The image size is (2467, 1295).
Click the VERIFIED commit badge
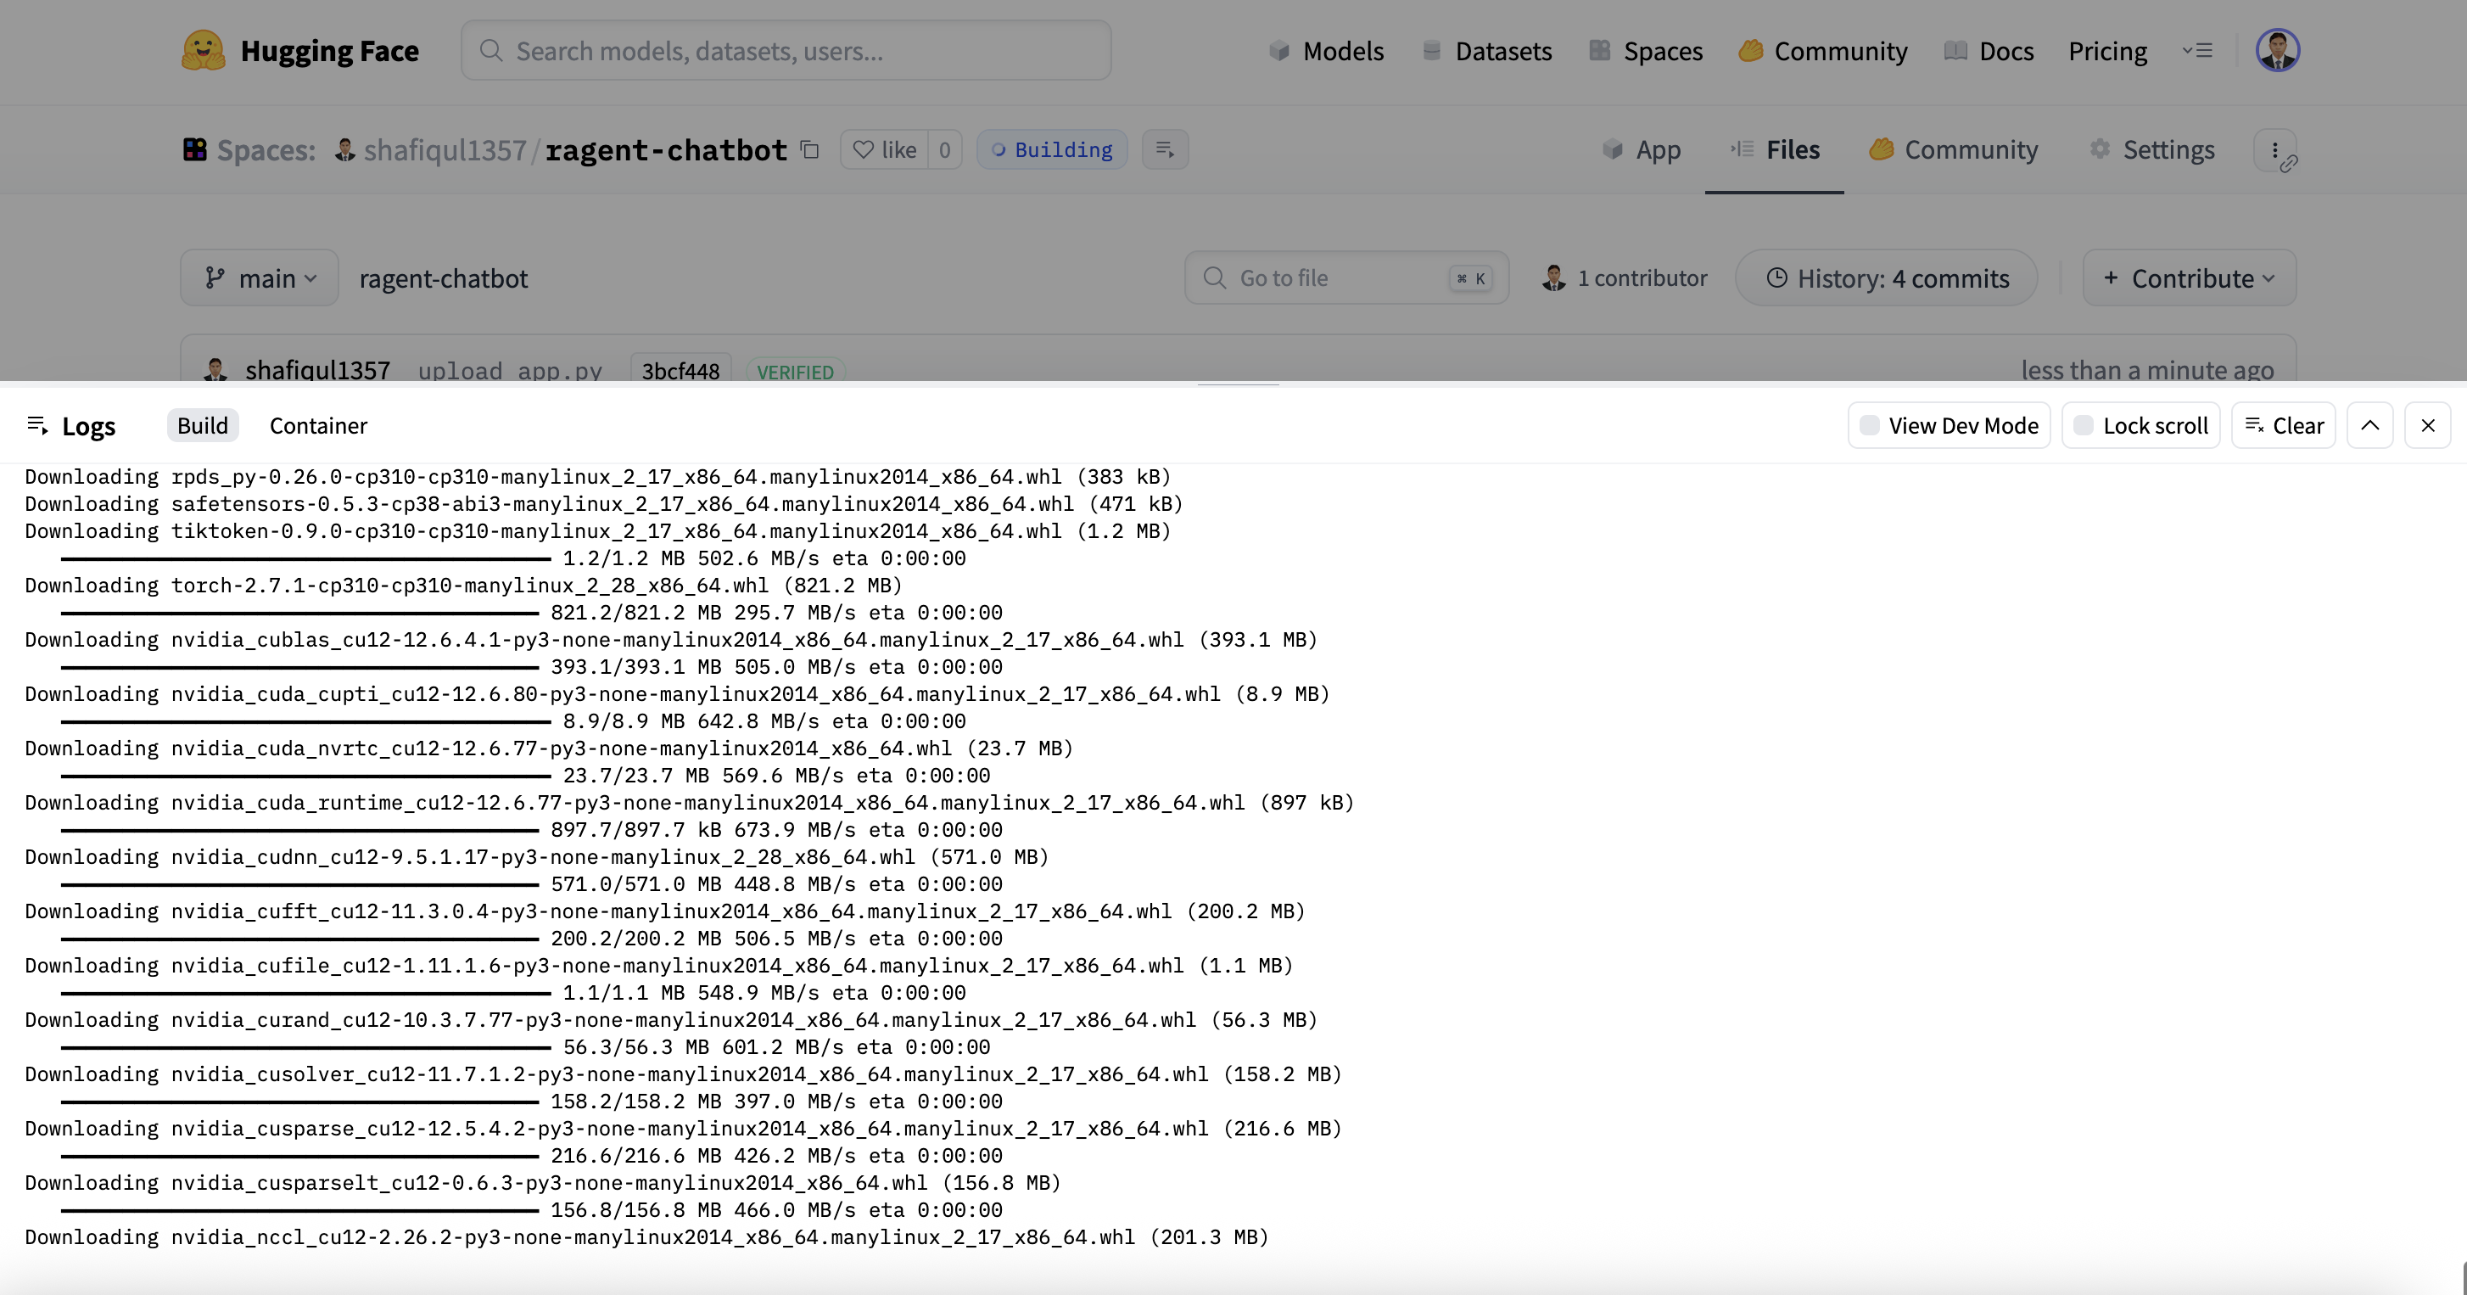795,372
